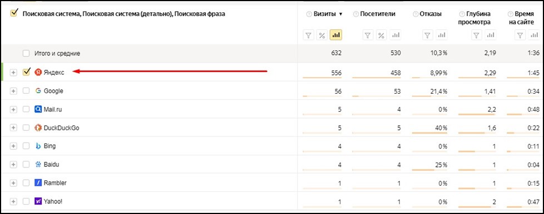This screenshot has height=214, width=544.
Task: Sort by Посетители column header
Action: (377, 14)
